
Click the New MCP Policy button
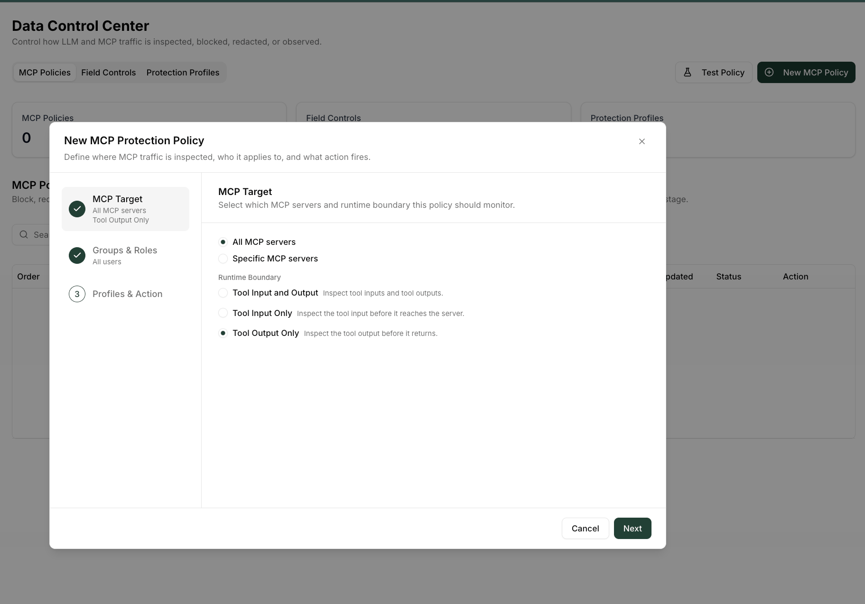[806, 72]
